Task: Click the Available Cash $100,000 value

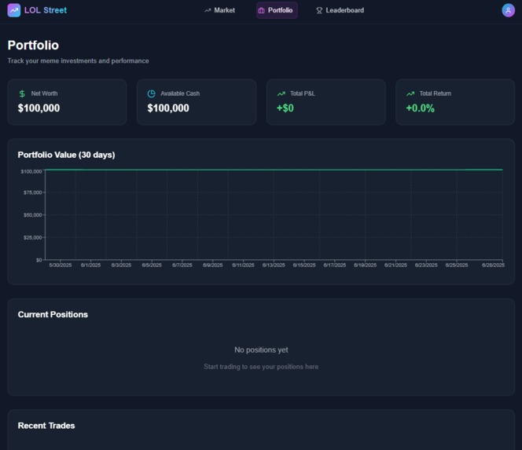Action: pos(168,108)
